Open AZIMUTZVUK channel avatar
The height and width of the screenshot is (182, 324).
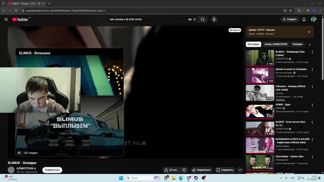(11, 170)
